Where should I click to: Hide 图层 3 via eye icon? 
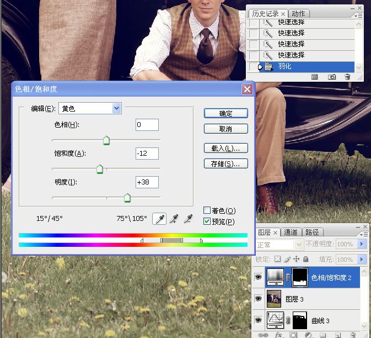click(258, 298)
